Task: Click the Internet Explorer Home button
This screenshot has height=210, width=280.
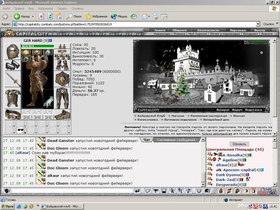Action: click(x=59, y=16)
